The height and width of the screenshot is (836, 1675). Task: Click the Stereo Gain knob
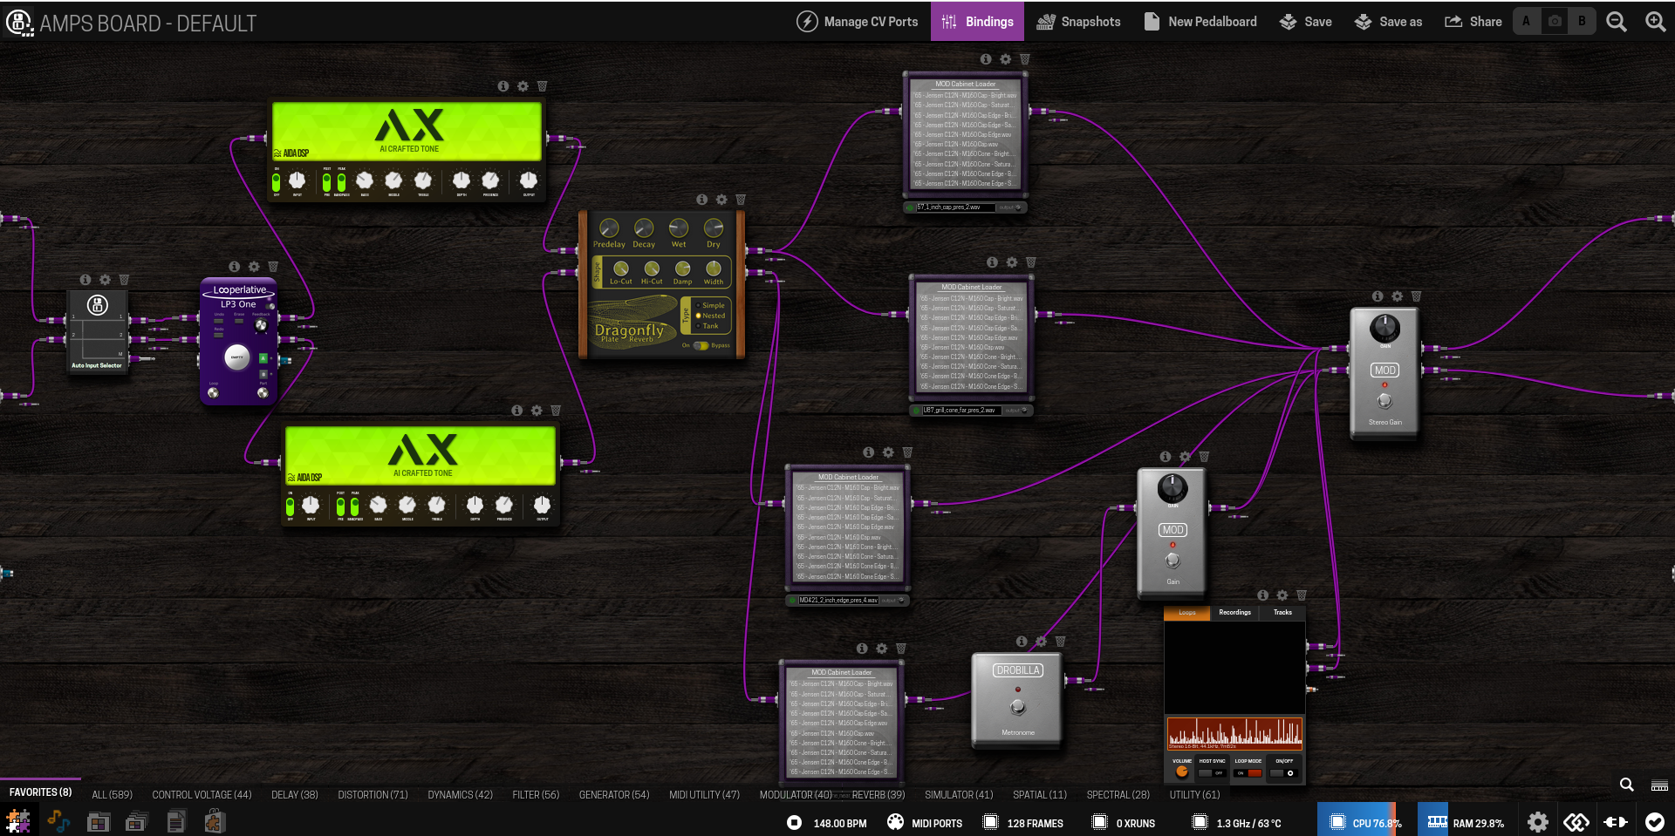(x=1384, y=329)
